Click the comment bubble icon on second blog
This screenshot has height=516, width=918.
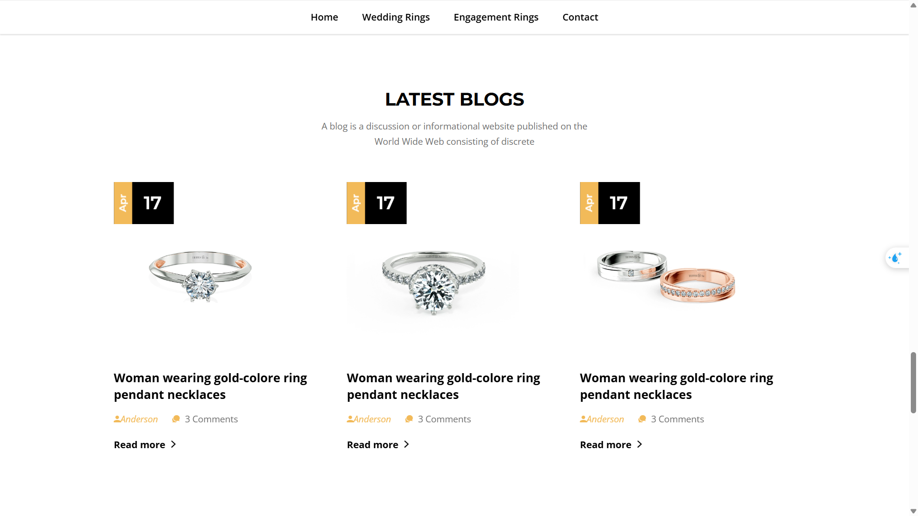pyautogui.click(x=409, y=419)
